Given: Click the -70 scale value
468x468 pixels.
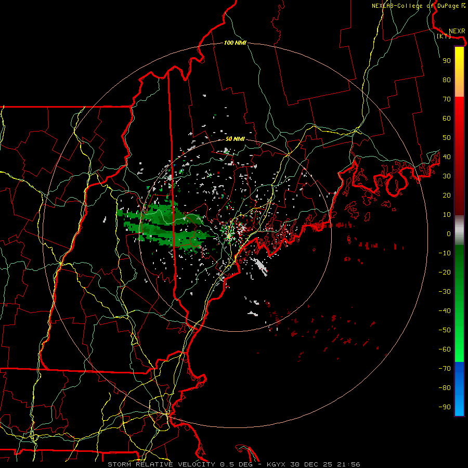Looking at the screenshot, I should (x=445, y=369).
